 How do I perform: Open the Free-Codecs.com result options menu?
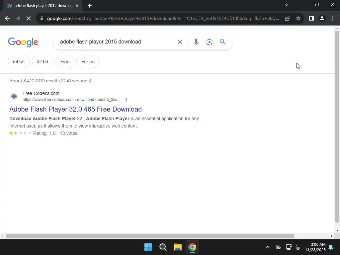click(126, 100)
